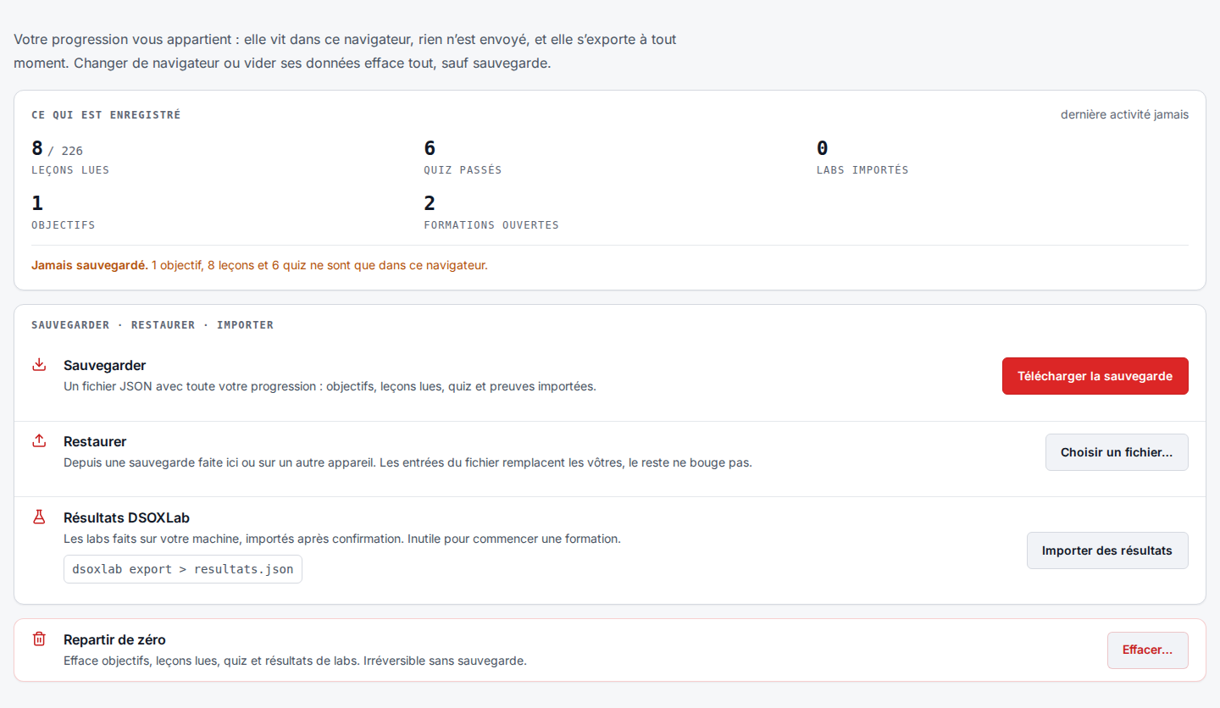The width and height of the screenshot is (1220, 708).
Task: Click the upload icon beside Restaurer
Action: (39, 441)
